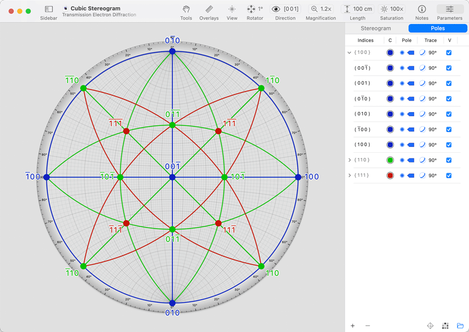Uncheck visibility for the {110} group
The height and width of the screenshot is (332, 469).
449,160
